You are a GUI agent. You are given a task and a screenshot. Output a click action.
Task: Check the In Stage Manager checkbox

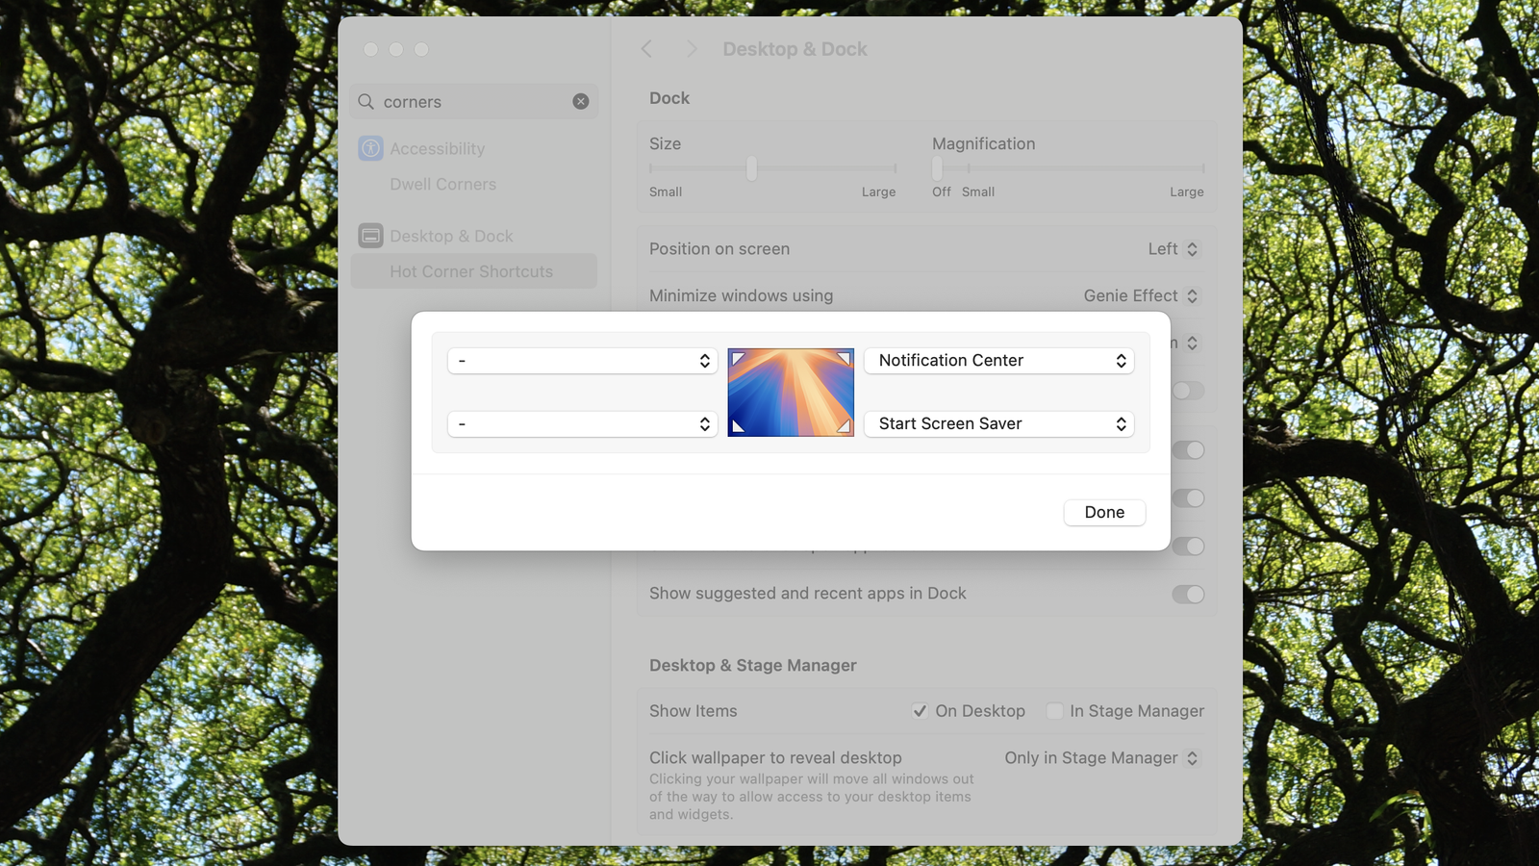coord(1054,711)
